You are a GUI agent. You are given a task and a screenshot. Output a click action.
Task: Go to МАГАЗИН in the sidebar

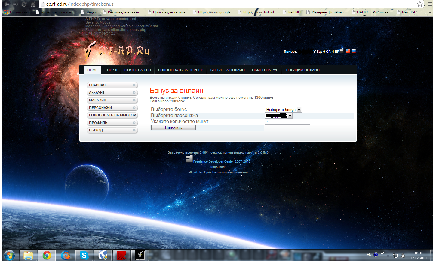pos(112,100)
